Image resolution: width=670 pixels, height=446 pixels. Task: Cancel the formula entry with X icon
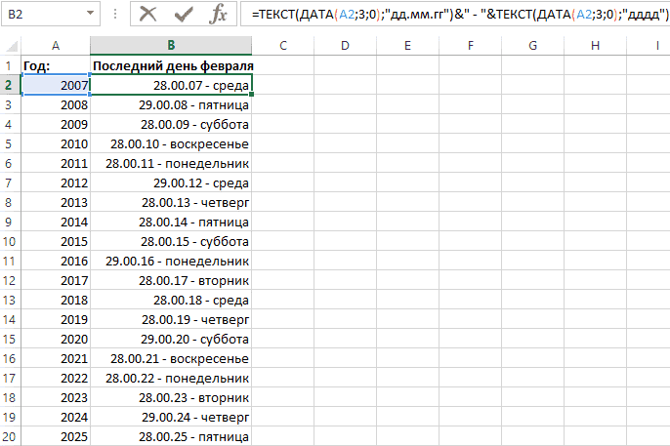[147, 14]
